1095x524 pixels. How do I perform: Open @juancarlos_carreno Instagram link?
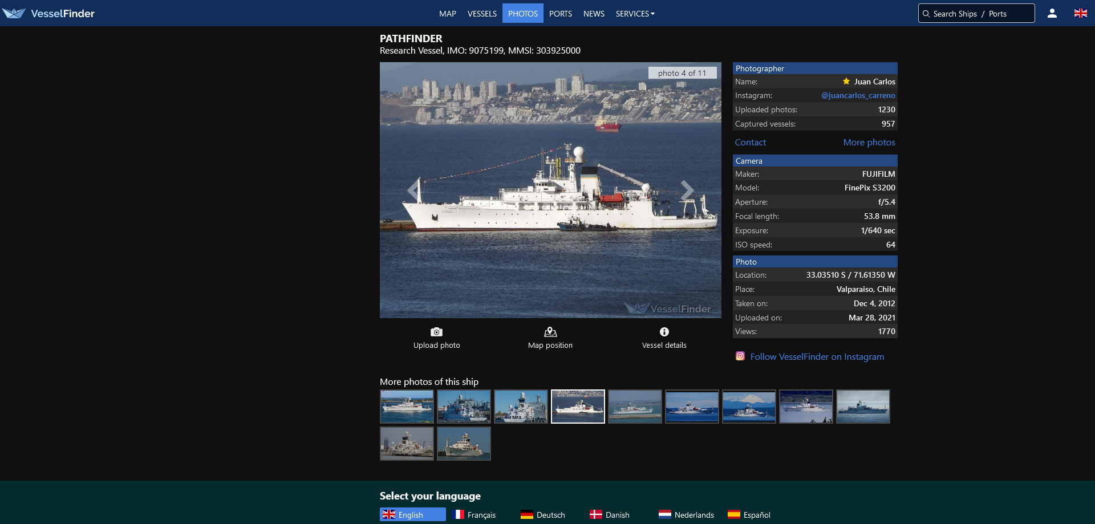point(858,96)
